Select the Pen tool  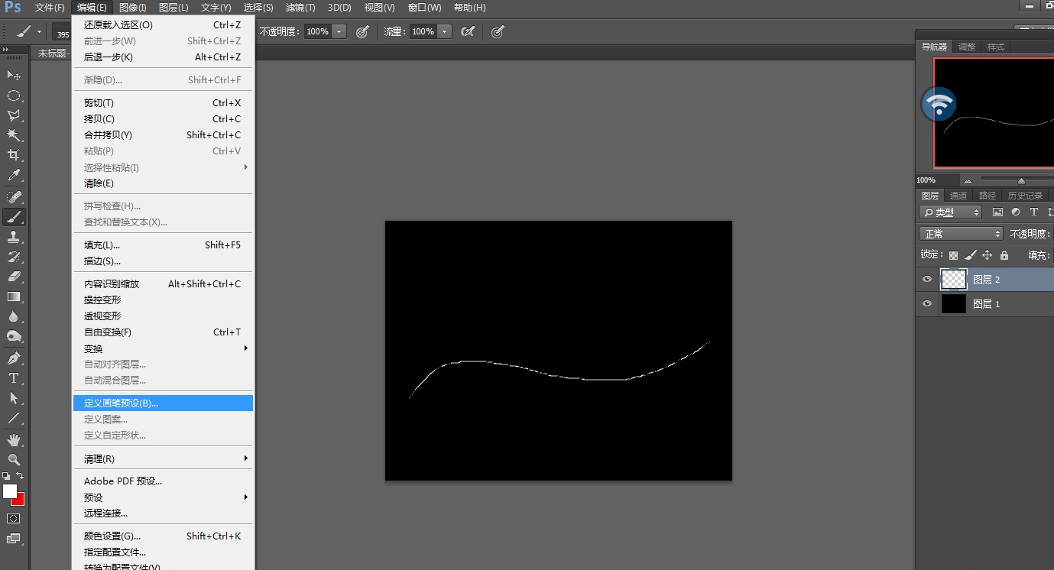14,358
